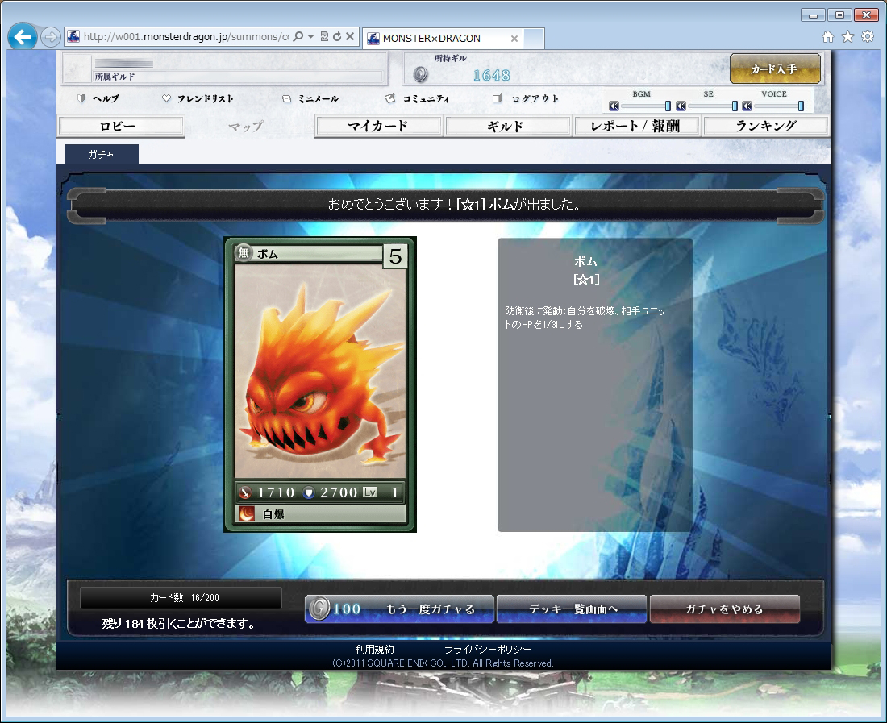
Task: Click the browser back arrow button
Action: [x=23, y=37]
